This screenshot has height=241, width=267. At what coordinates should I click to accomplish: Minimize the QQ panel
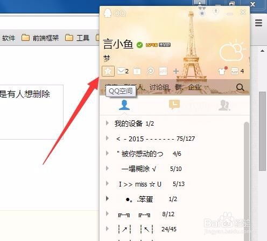230,13
